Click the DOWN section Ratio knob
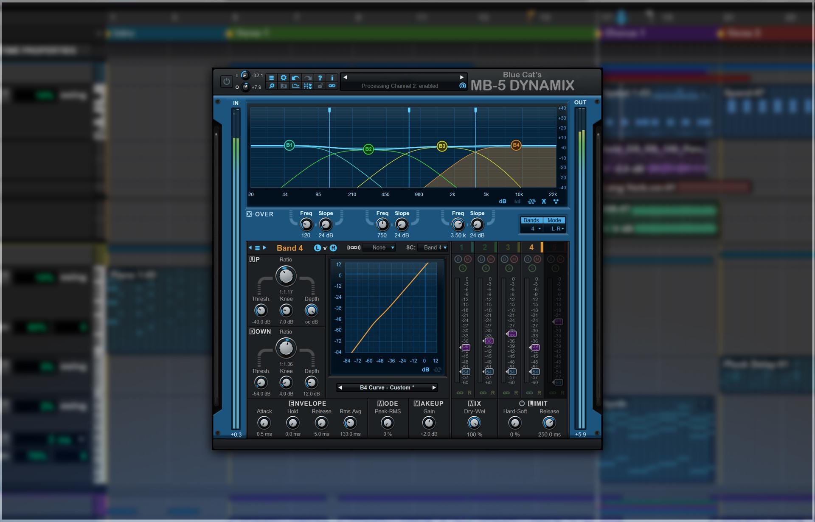Image resolution: width=815 pixels, height=522 pixels. click(x=286, y=348)
